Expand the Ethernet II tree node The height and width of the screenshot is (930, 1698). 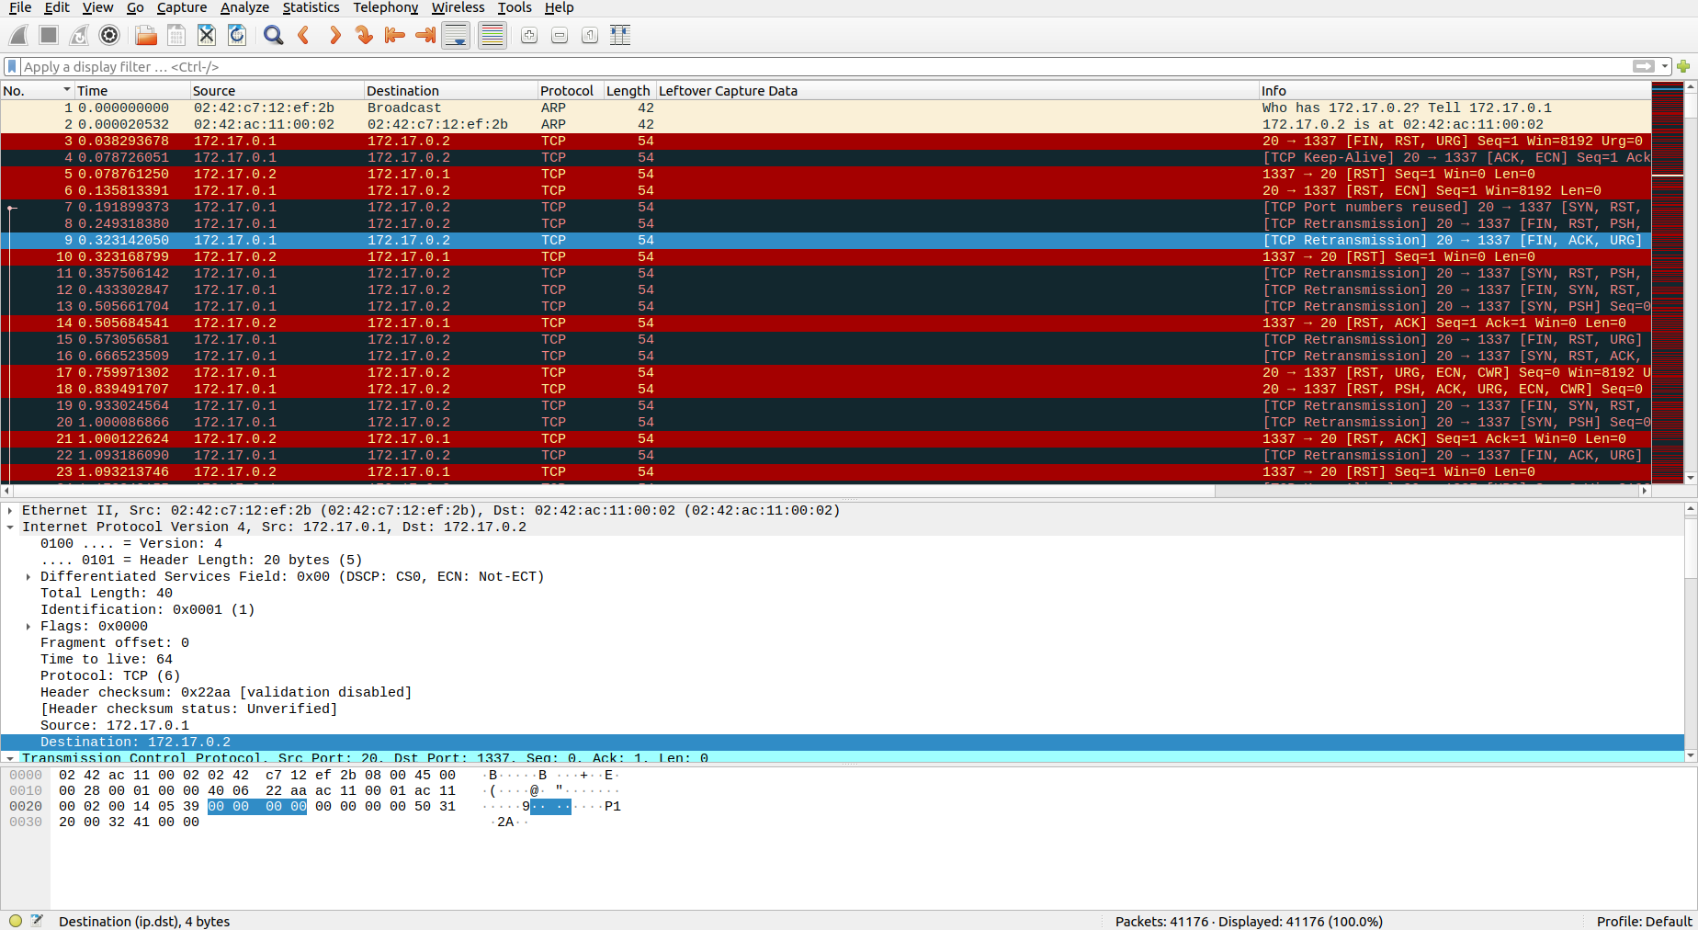tap(10, 510)
